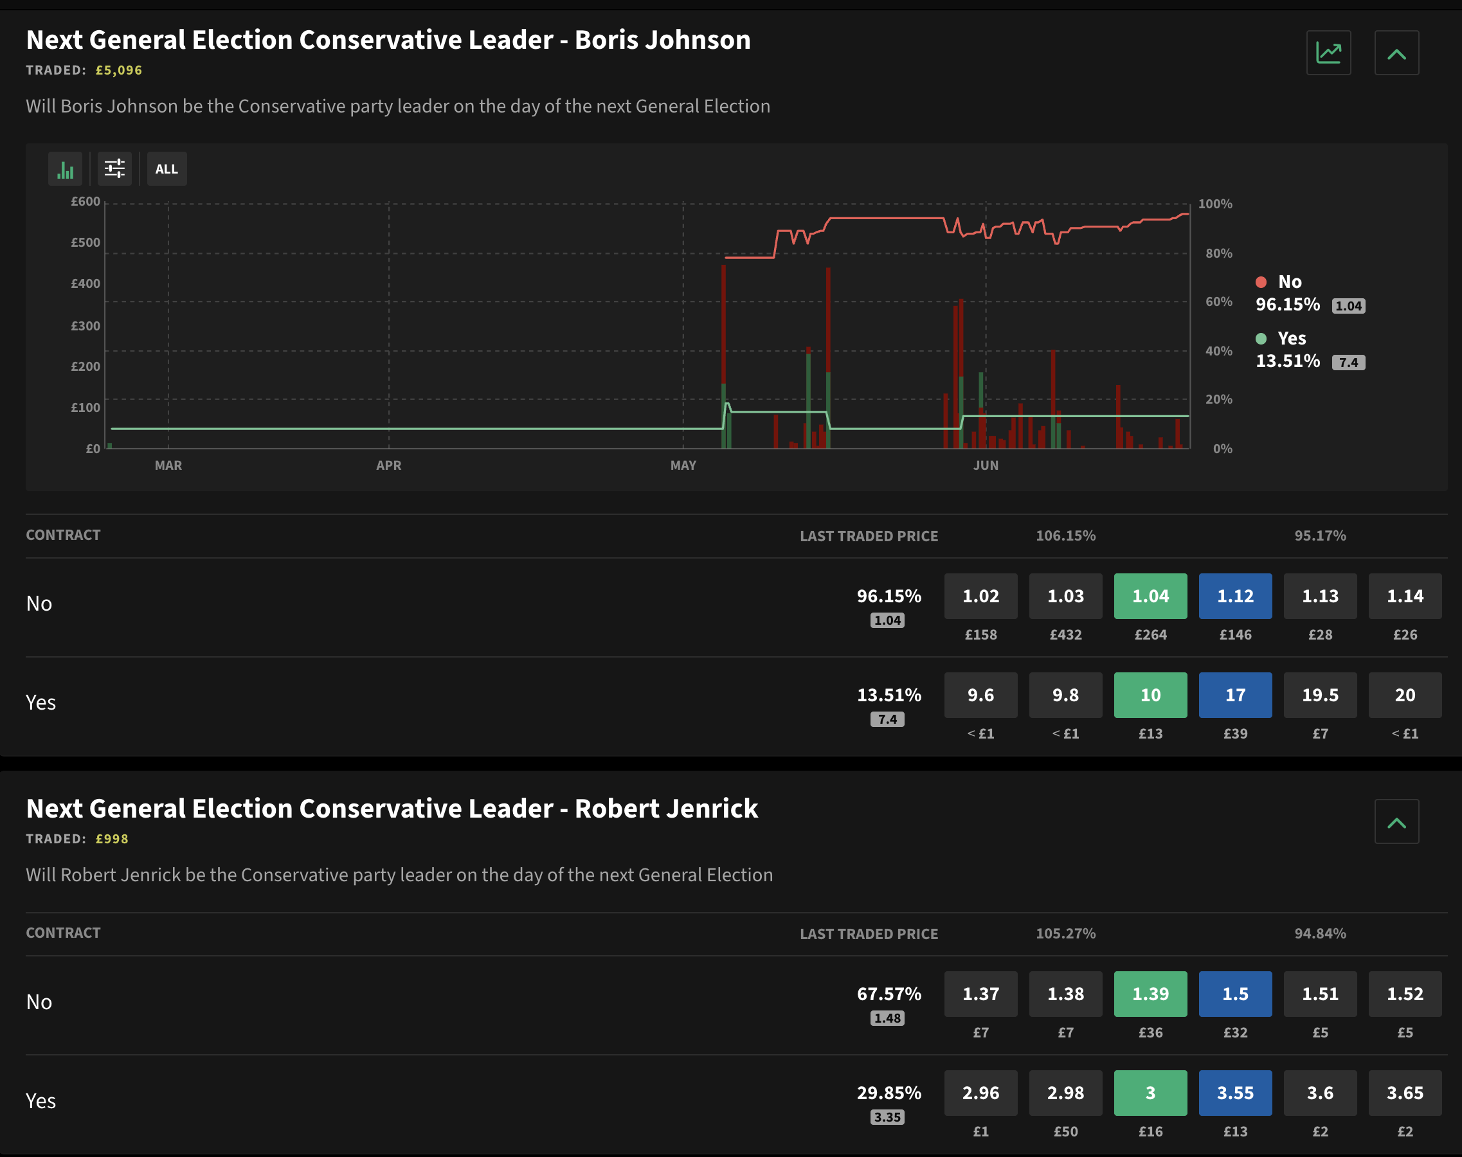This screenshot has height=1157, width=1462.
Task: Click the 7.4 badge in chart legend
Action: click(1348, 363)
